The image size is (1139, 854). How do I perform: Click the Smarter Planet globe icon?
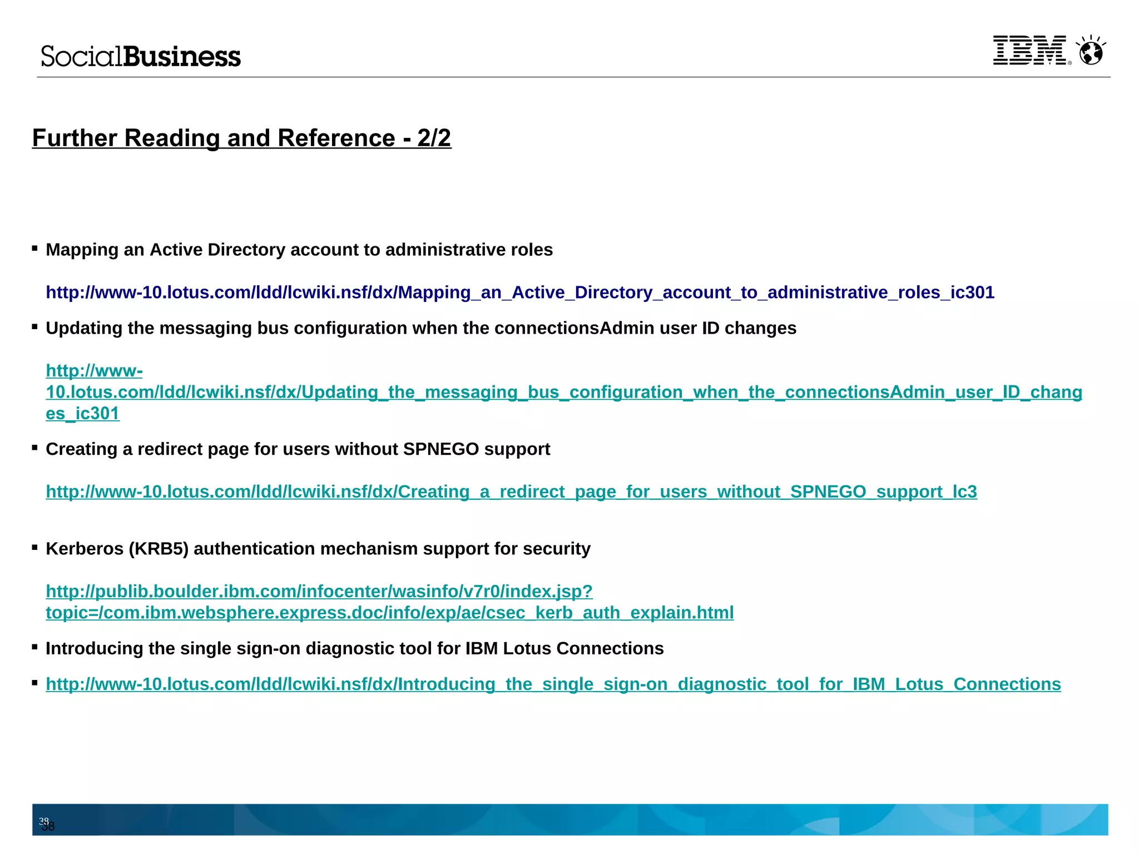pyautogui.click(x=1091, y=51)
